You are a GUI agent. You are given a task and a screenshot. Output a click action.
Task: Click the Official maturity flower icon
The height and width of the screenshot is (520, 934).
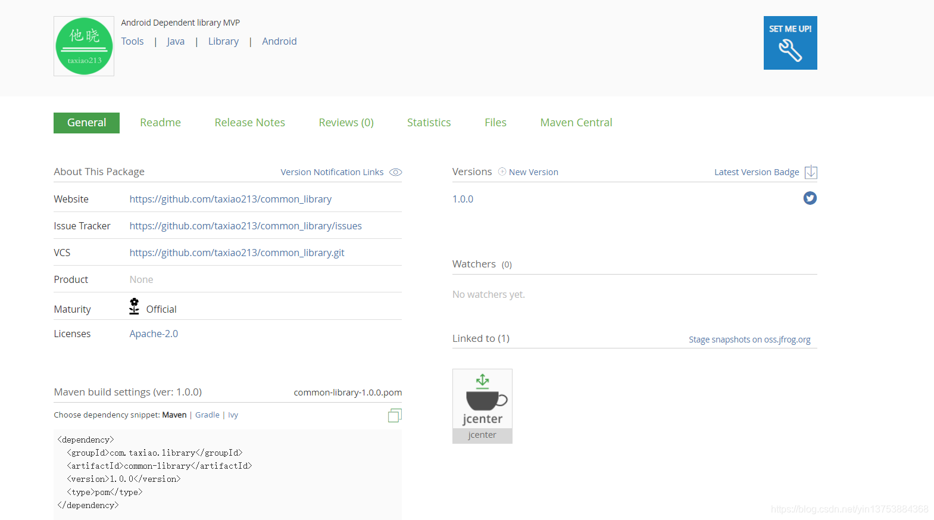[x=134, y=306]
